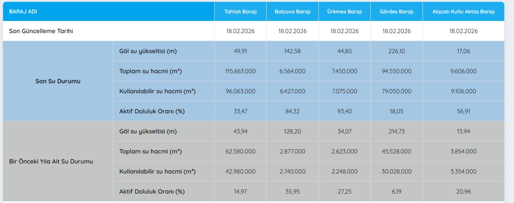514x203 pixels.
Task: Select the Ürkmez Barajı column header
Action: (x=344, y=12)
